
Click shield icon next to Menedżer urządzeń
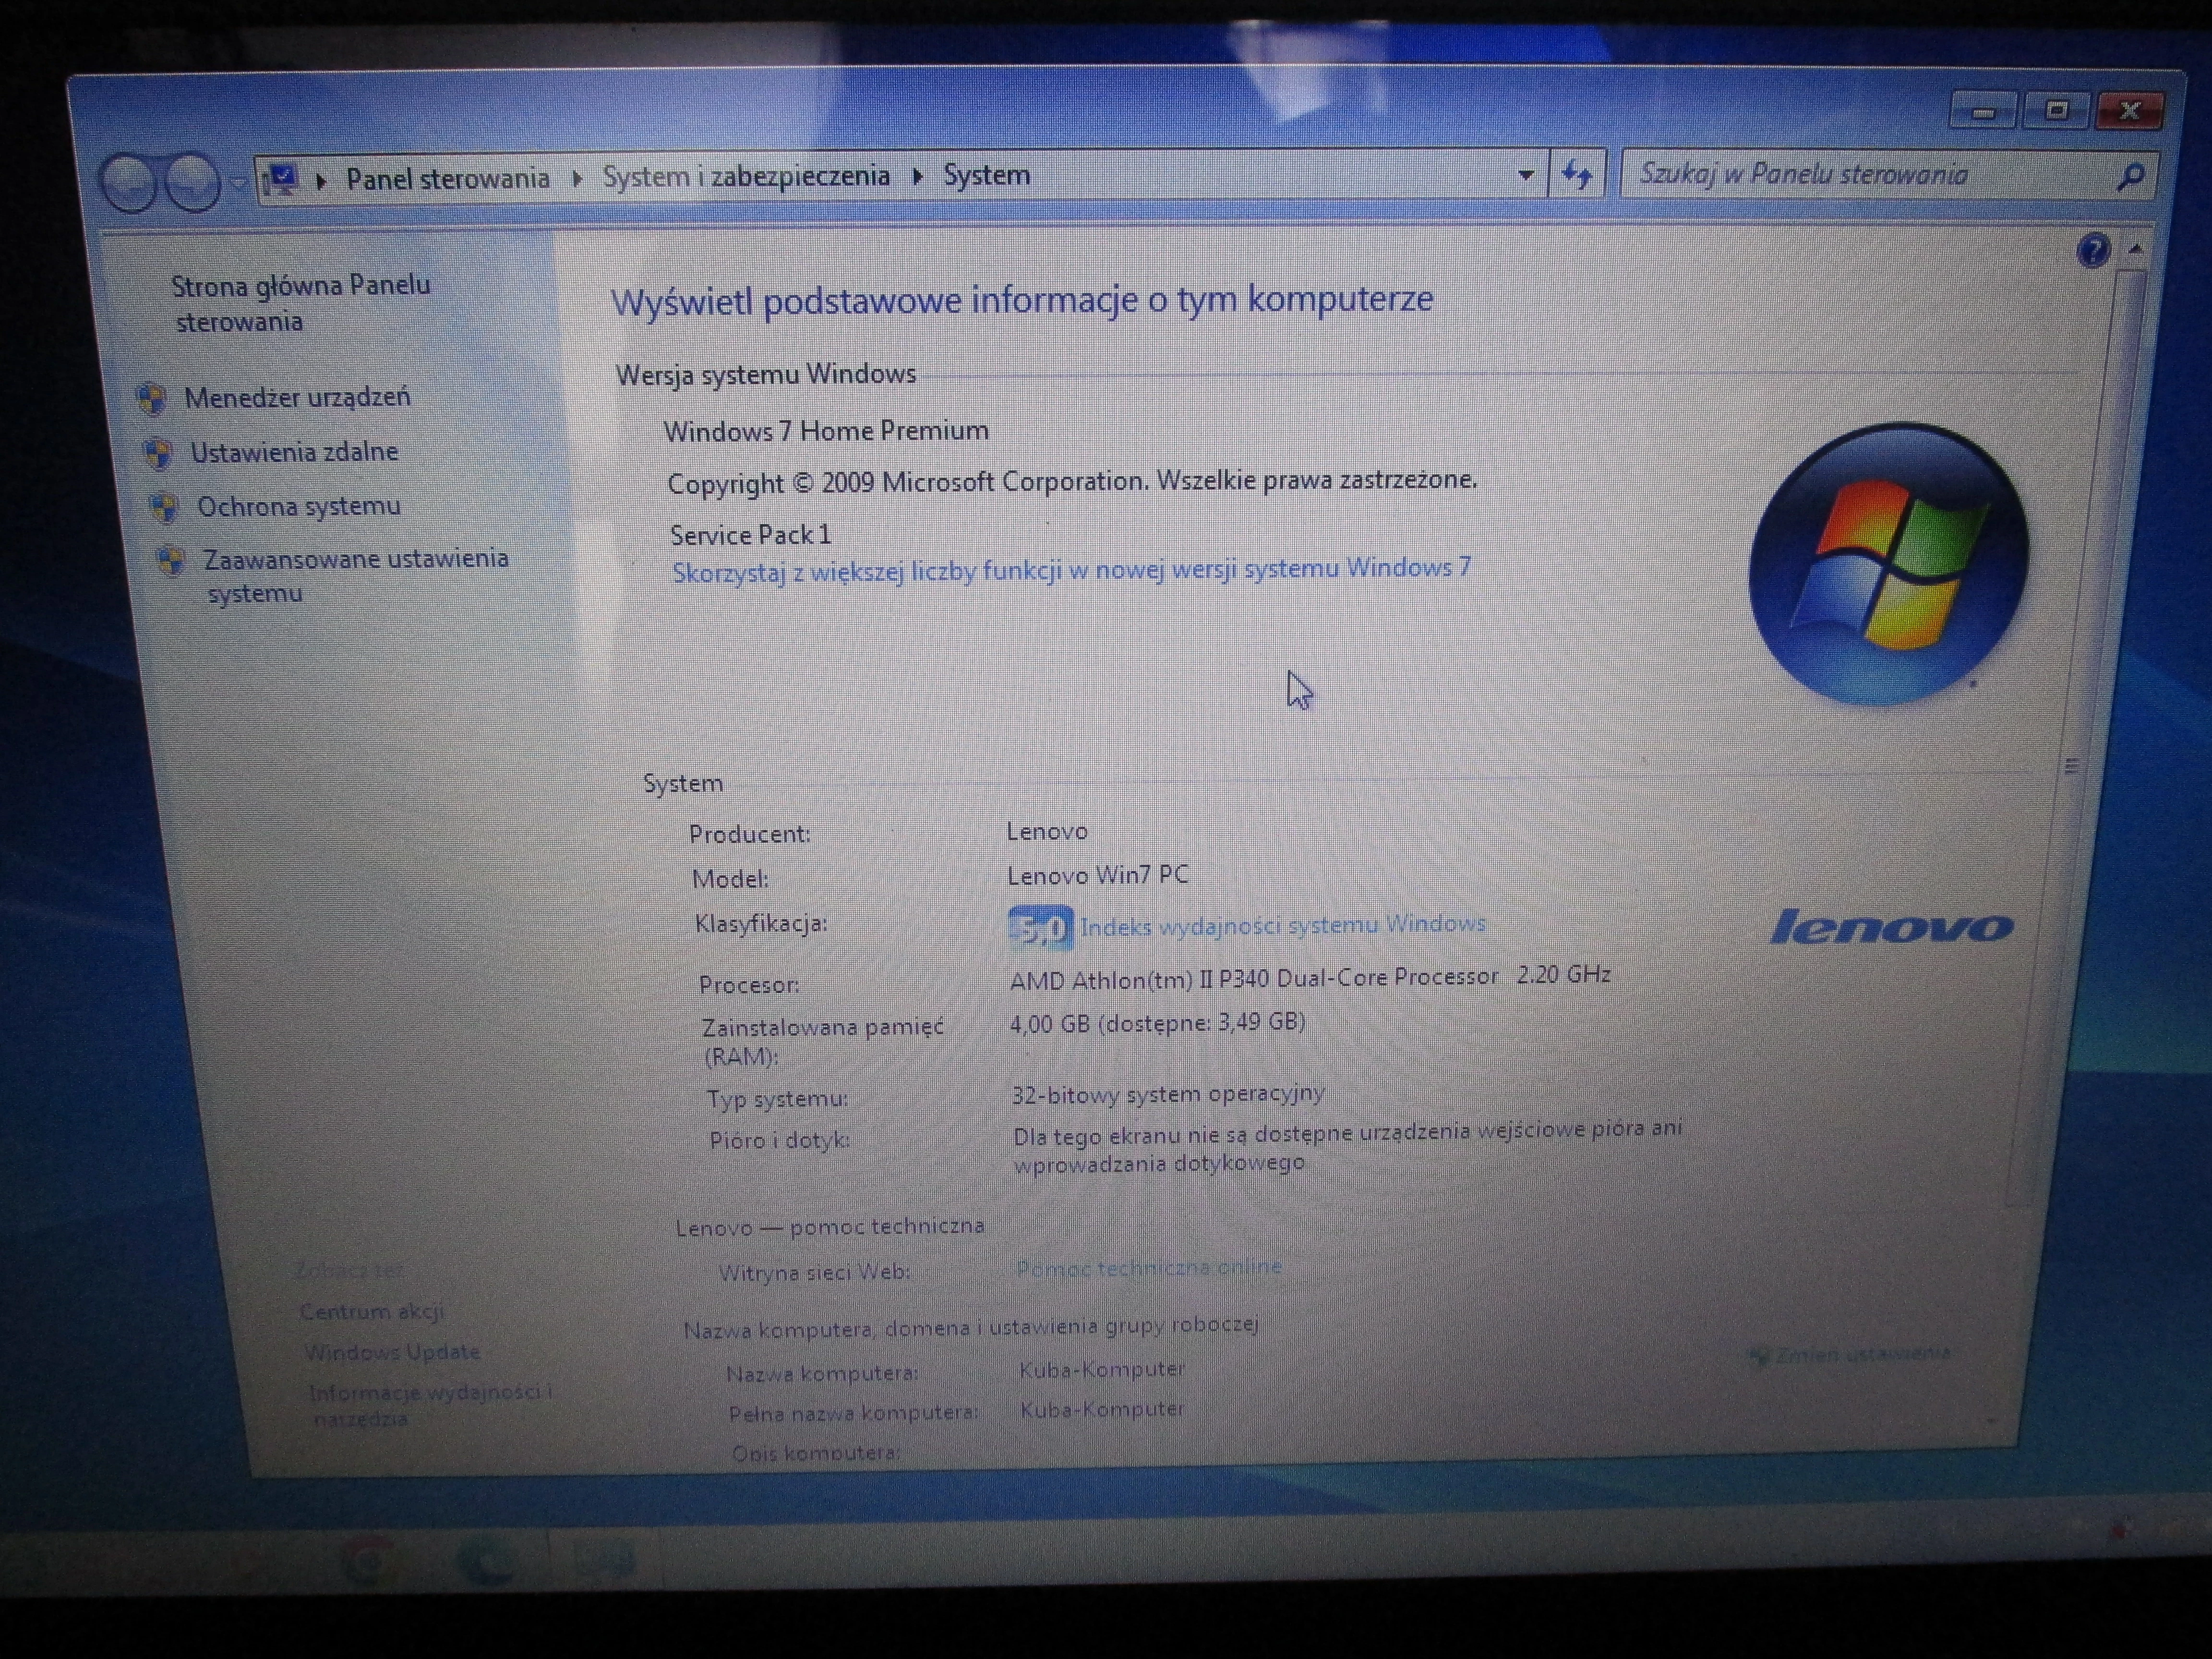(152, 399)
